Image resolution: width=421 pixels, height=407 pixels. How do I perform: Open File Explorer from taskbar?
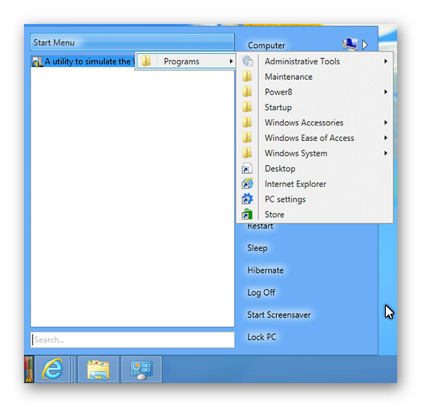pyautogui.click(x=99, y=370)
